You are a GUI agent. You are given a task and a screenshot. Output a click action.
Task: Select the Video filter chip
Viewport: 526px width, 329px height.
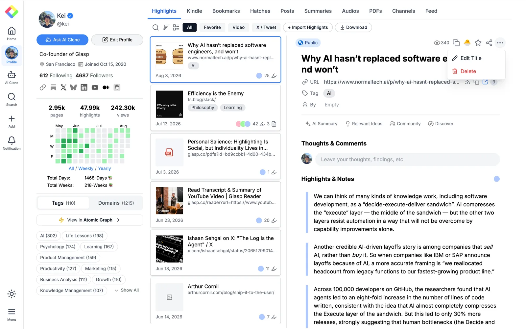(x=238, y=27)
